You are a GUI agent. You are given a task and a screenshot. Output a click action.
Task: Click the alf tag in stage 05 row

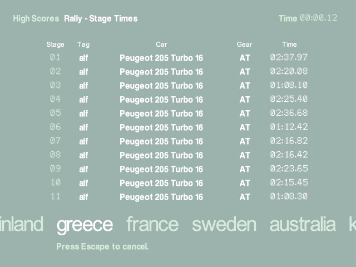[83, 113]
